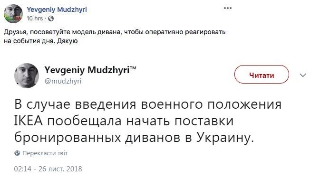Open the Facebook profile avatar at top

point(13,14)
